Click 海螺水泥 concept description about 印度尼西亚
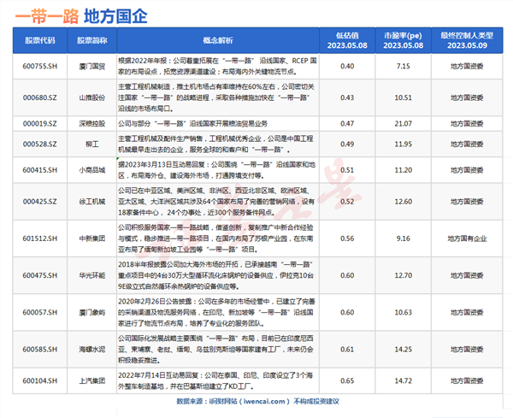The image size is (513, 418). point(215,350)
